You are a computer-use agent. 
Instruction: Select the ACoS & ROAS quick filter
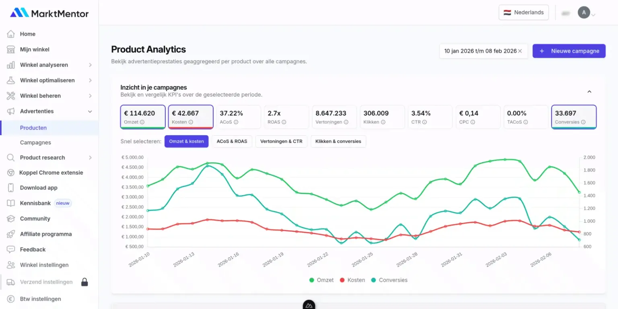pyautogui.click(x=232, y=142)
